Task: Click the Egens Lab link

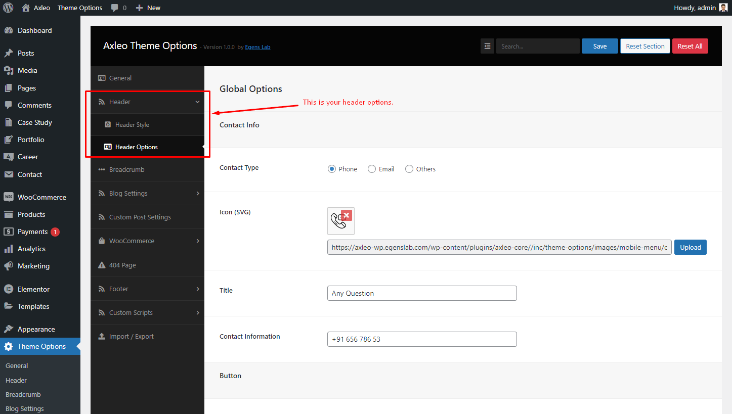Action: [x=257, y=47]
